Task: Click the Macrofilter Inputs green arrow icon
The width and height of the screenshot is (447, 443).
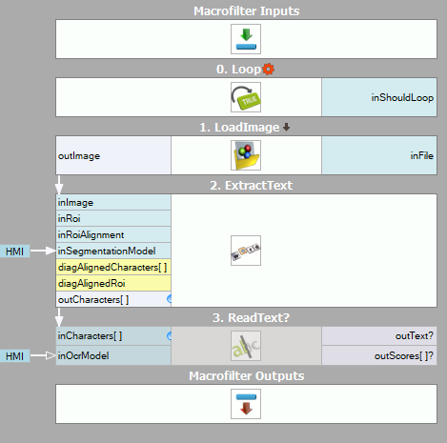Action: click(x=246, y=39)
